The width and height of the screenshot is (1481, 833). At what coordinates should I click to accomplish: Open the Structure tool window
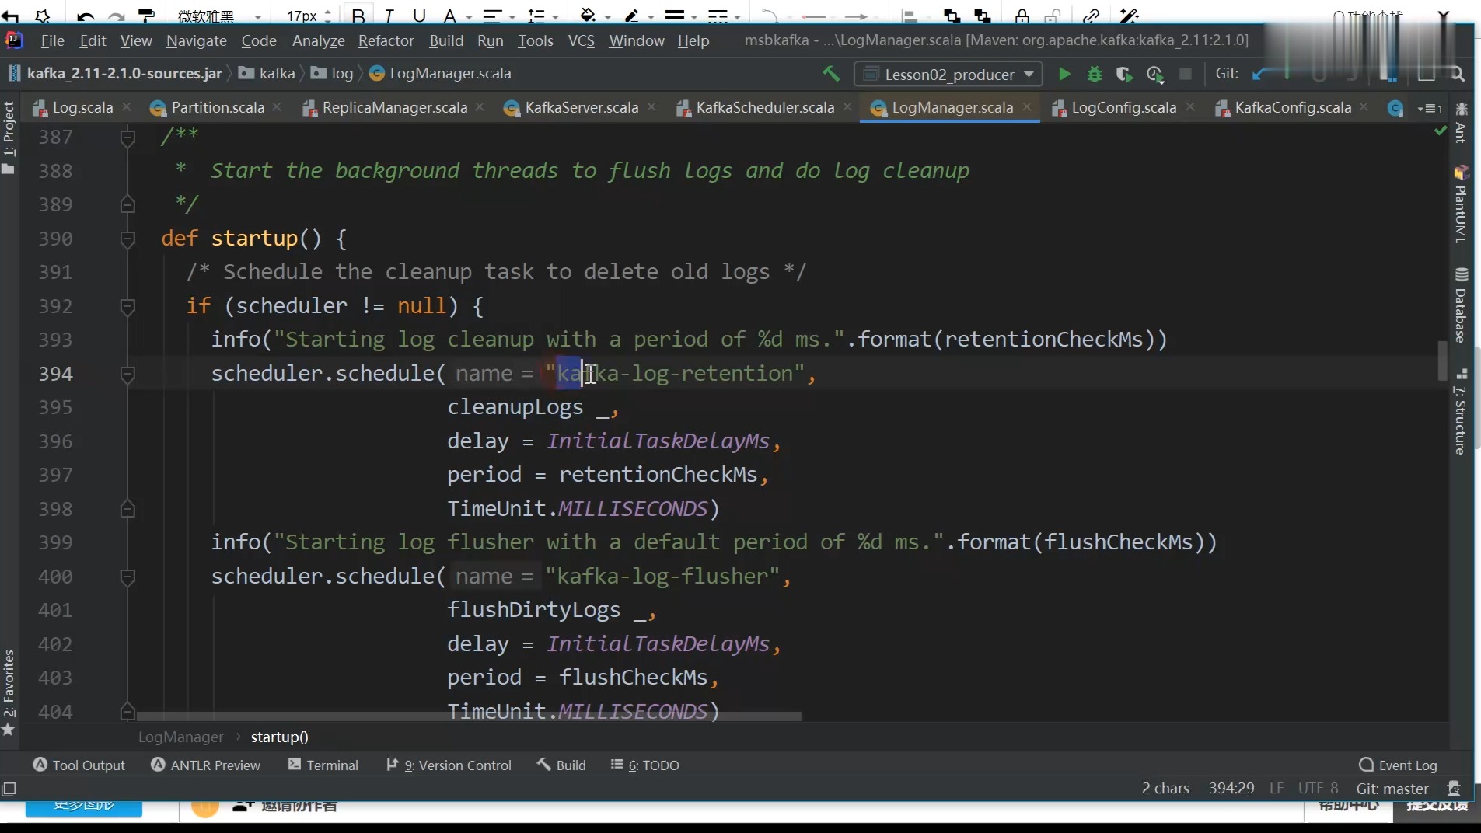[x=1461, y=412]
